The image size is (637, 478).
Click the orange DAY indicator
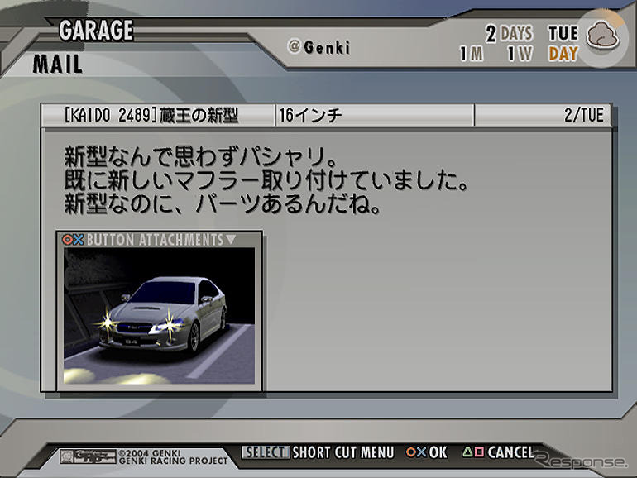coord(563,54)
